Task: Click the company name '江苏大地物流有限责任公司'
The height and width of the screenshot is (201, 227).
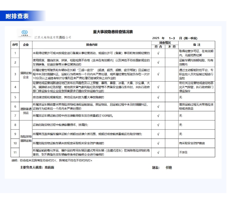Action: 53,37
